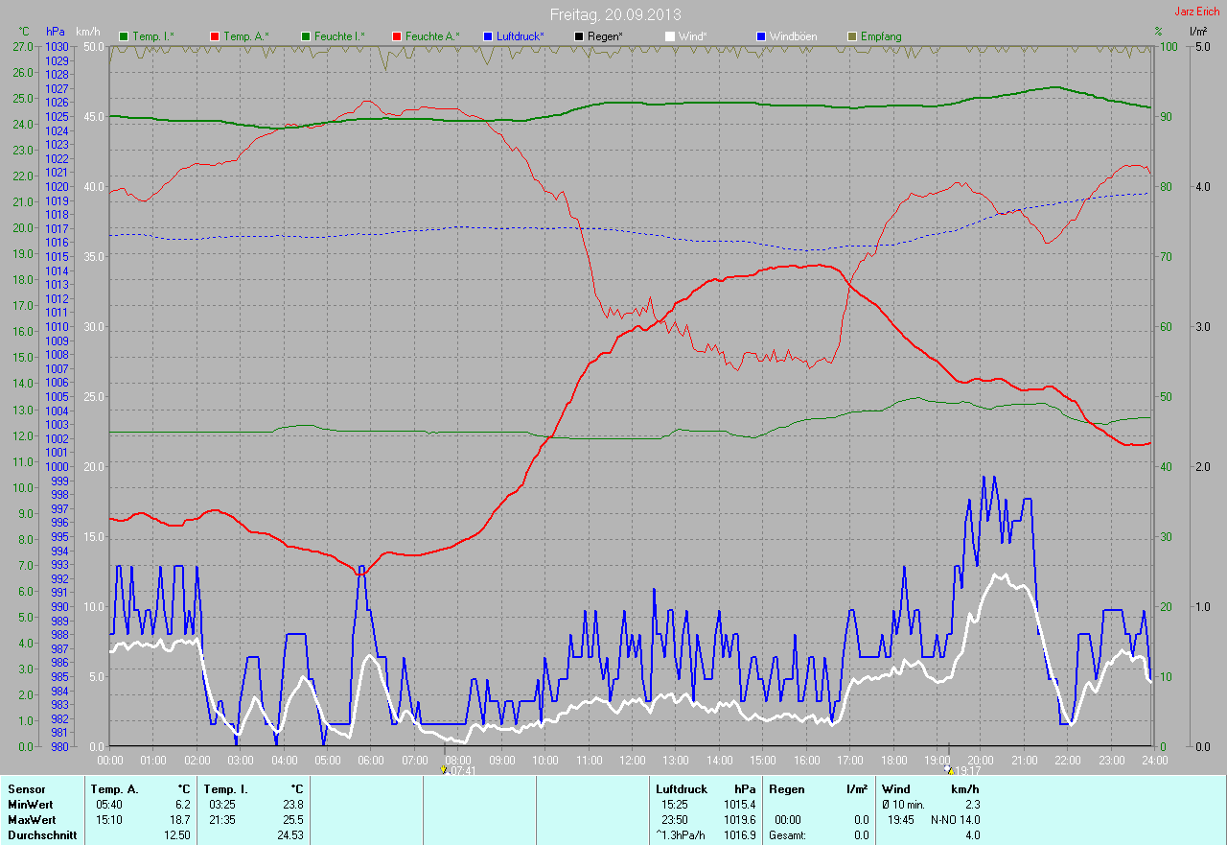The width and height of the screenshot is (1227, 845).
Task: Click the sunset marker at 19:17
Action: pos(948,769)
